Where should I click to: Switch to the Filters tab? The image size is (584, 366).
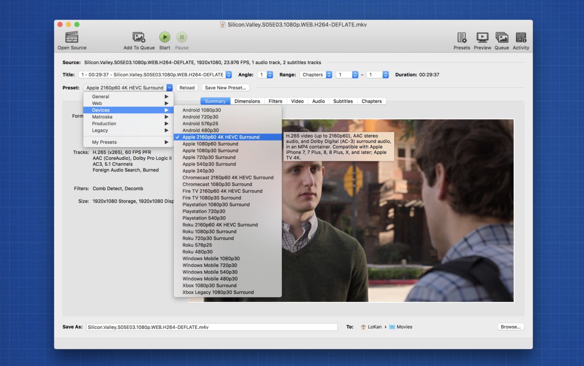click(275, 101)
